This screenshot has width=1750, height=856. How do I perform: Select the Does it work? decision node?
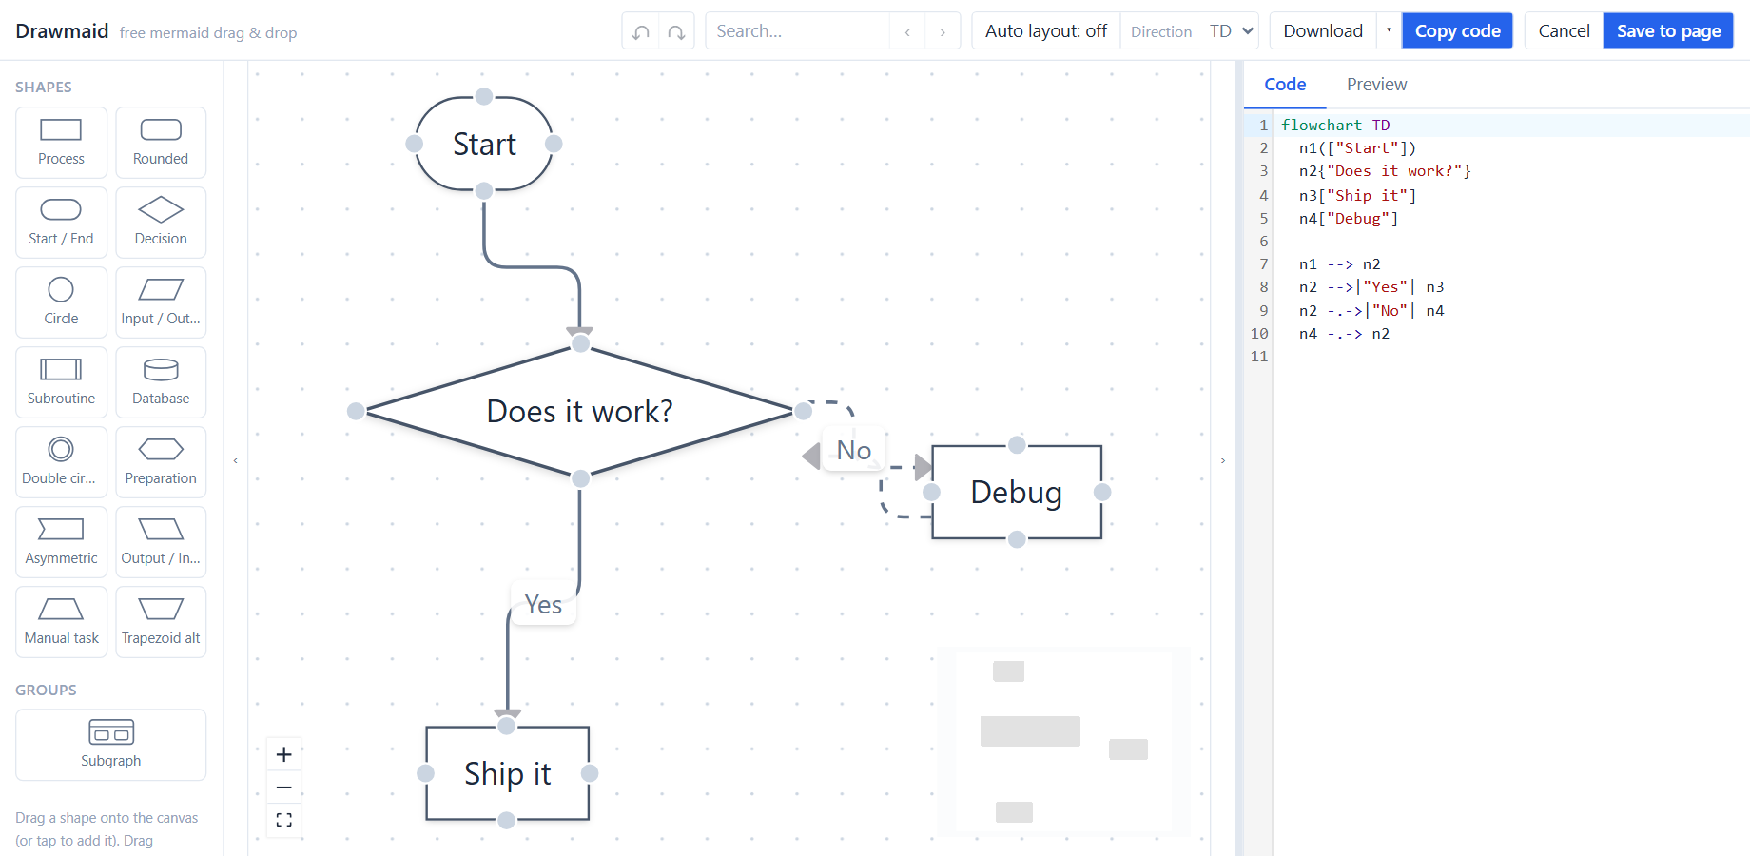pos(579,411)
